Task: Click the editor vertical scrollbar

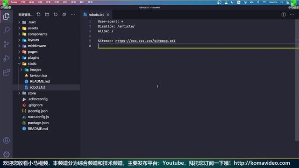Action: pyautogui.click(x=297, y=80)
